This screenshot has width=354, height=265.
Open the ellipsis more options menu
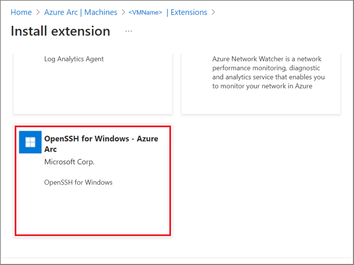pos(128,31)
